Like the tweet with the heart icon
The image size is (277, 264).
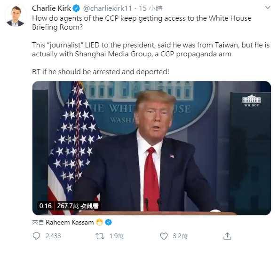pyautogui.click(x=164, y=236)
